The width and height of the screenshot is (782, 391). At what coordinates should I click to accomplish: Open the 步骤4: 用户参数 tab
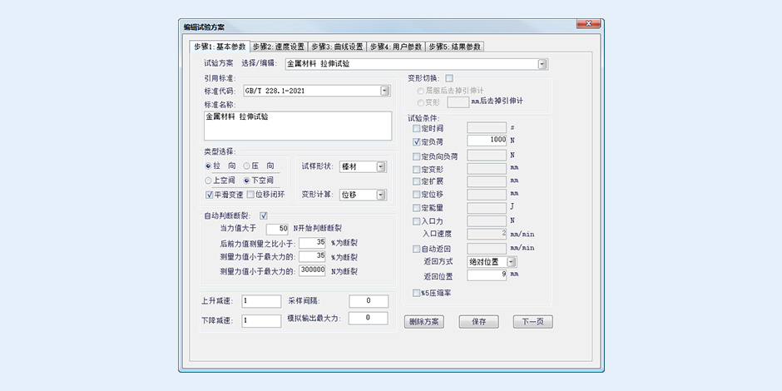(x=396, y=47)
